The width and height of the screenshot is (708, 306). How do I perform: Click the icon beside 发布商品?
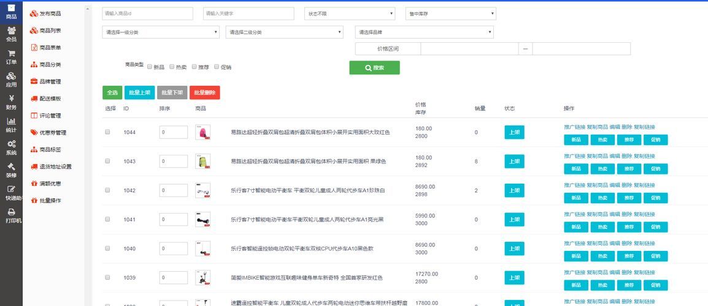[x=34, y=13]
